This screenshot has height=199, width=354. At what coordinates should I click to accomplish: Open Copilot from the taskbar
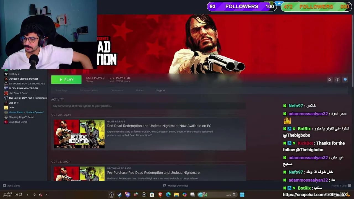pos(184,195)
